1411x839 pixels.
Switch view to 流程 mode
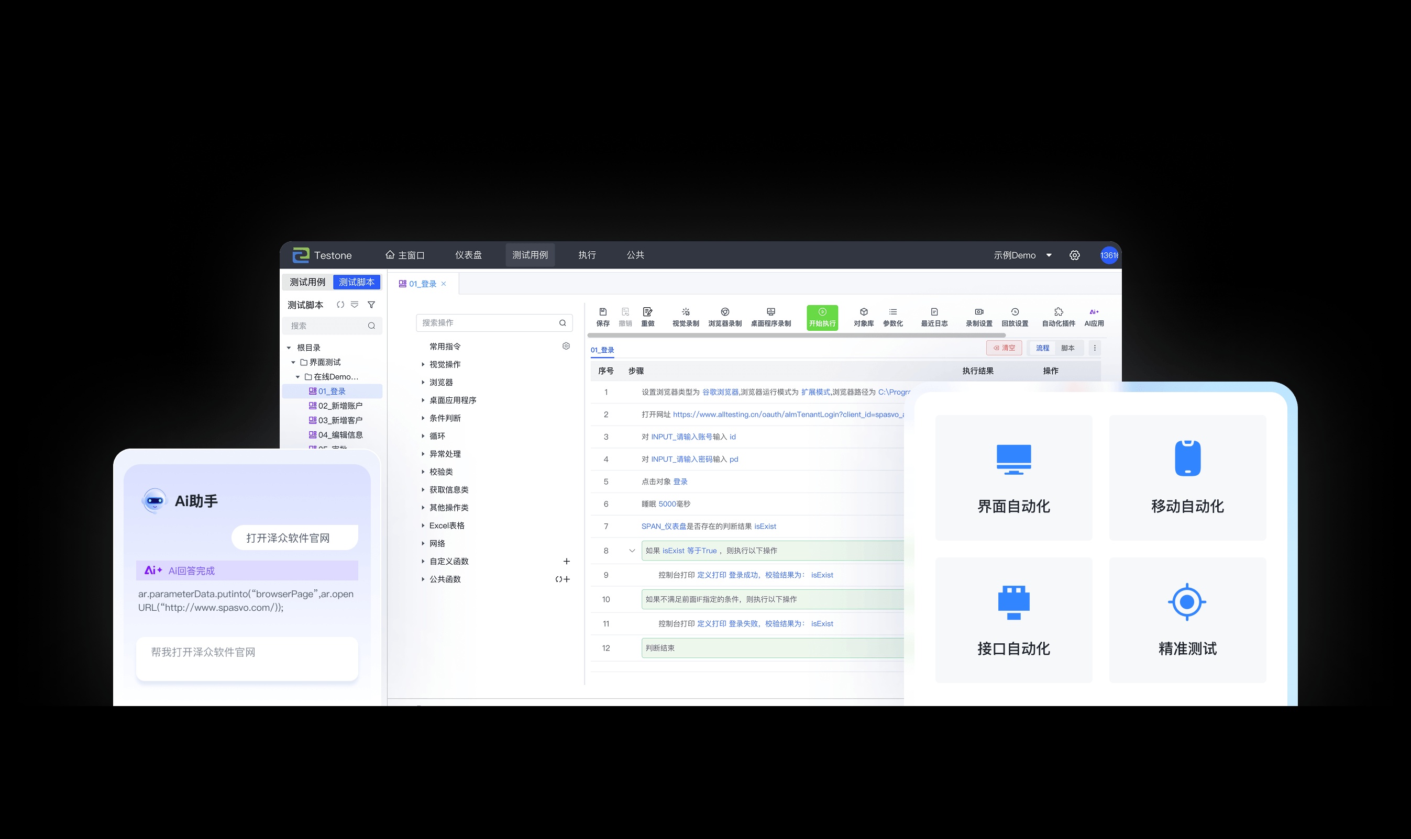1042,348
